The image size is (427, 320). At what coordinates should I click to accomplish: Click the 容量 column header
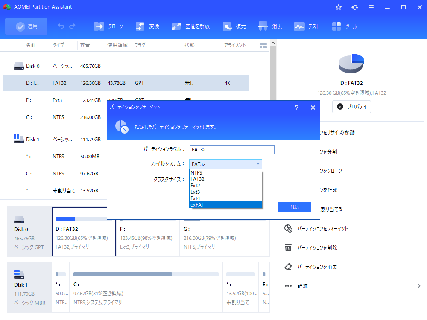click(85, 45)
